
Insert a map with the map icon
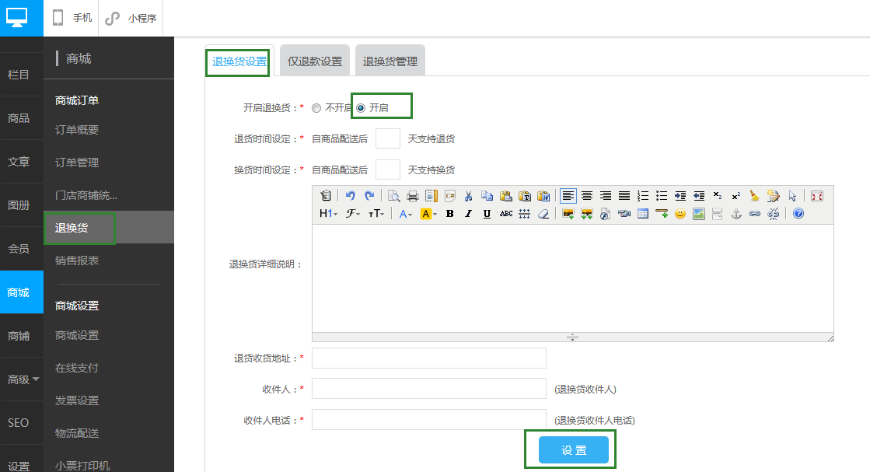[699, 214]
